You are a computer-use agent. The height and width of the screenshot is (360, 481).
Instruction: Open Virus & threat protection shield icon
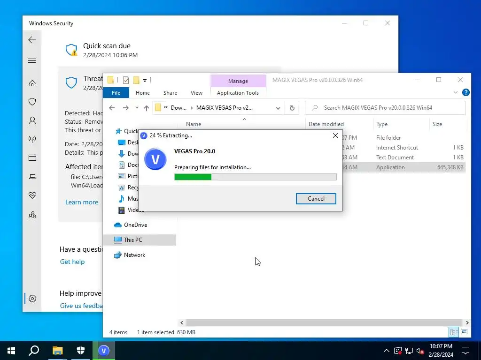pyautogui.click(x=32, y=102)
